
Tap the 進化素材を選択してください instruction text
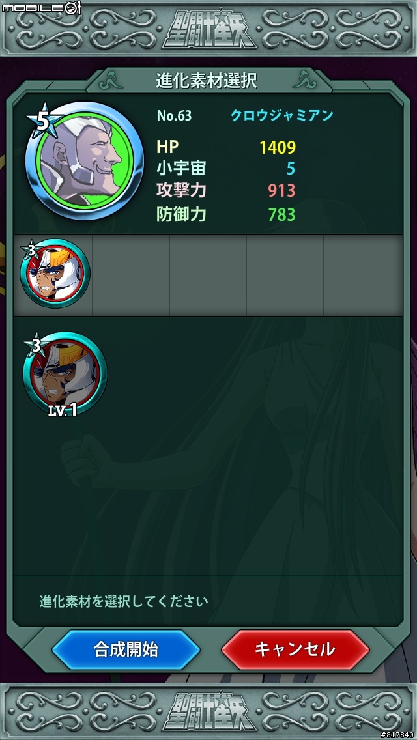click(x=124, y=602)
